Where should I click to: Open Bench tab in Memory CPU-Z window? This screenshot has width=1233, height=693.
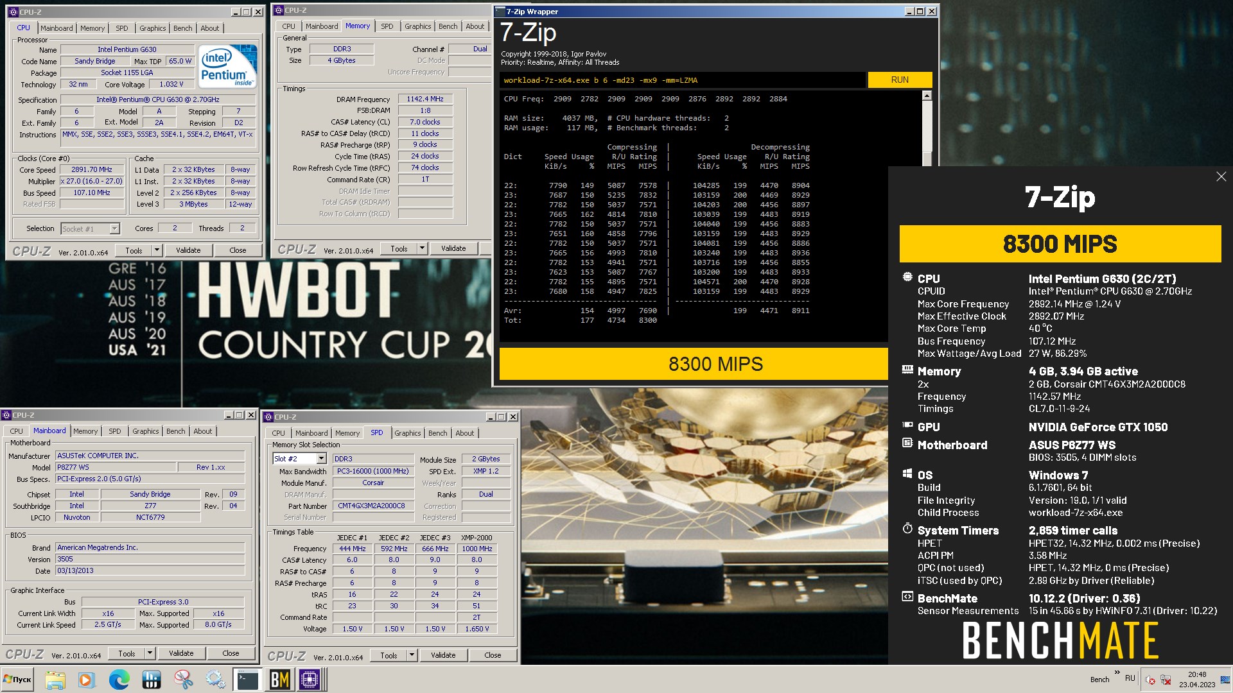point(448,26)
